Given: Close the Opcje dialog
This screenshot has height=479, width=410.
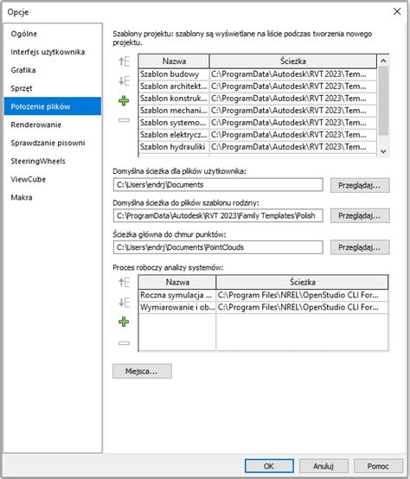Looking at the screenshot, I should coord(397,11).
